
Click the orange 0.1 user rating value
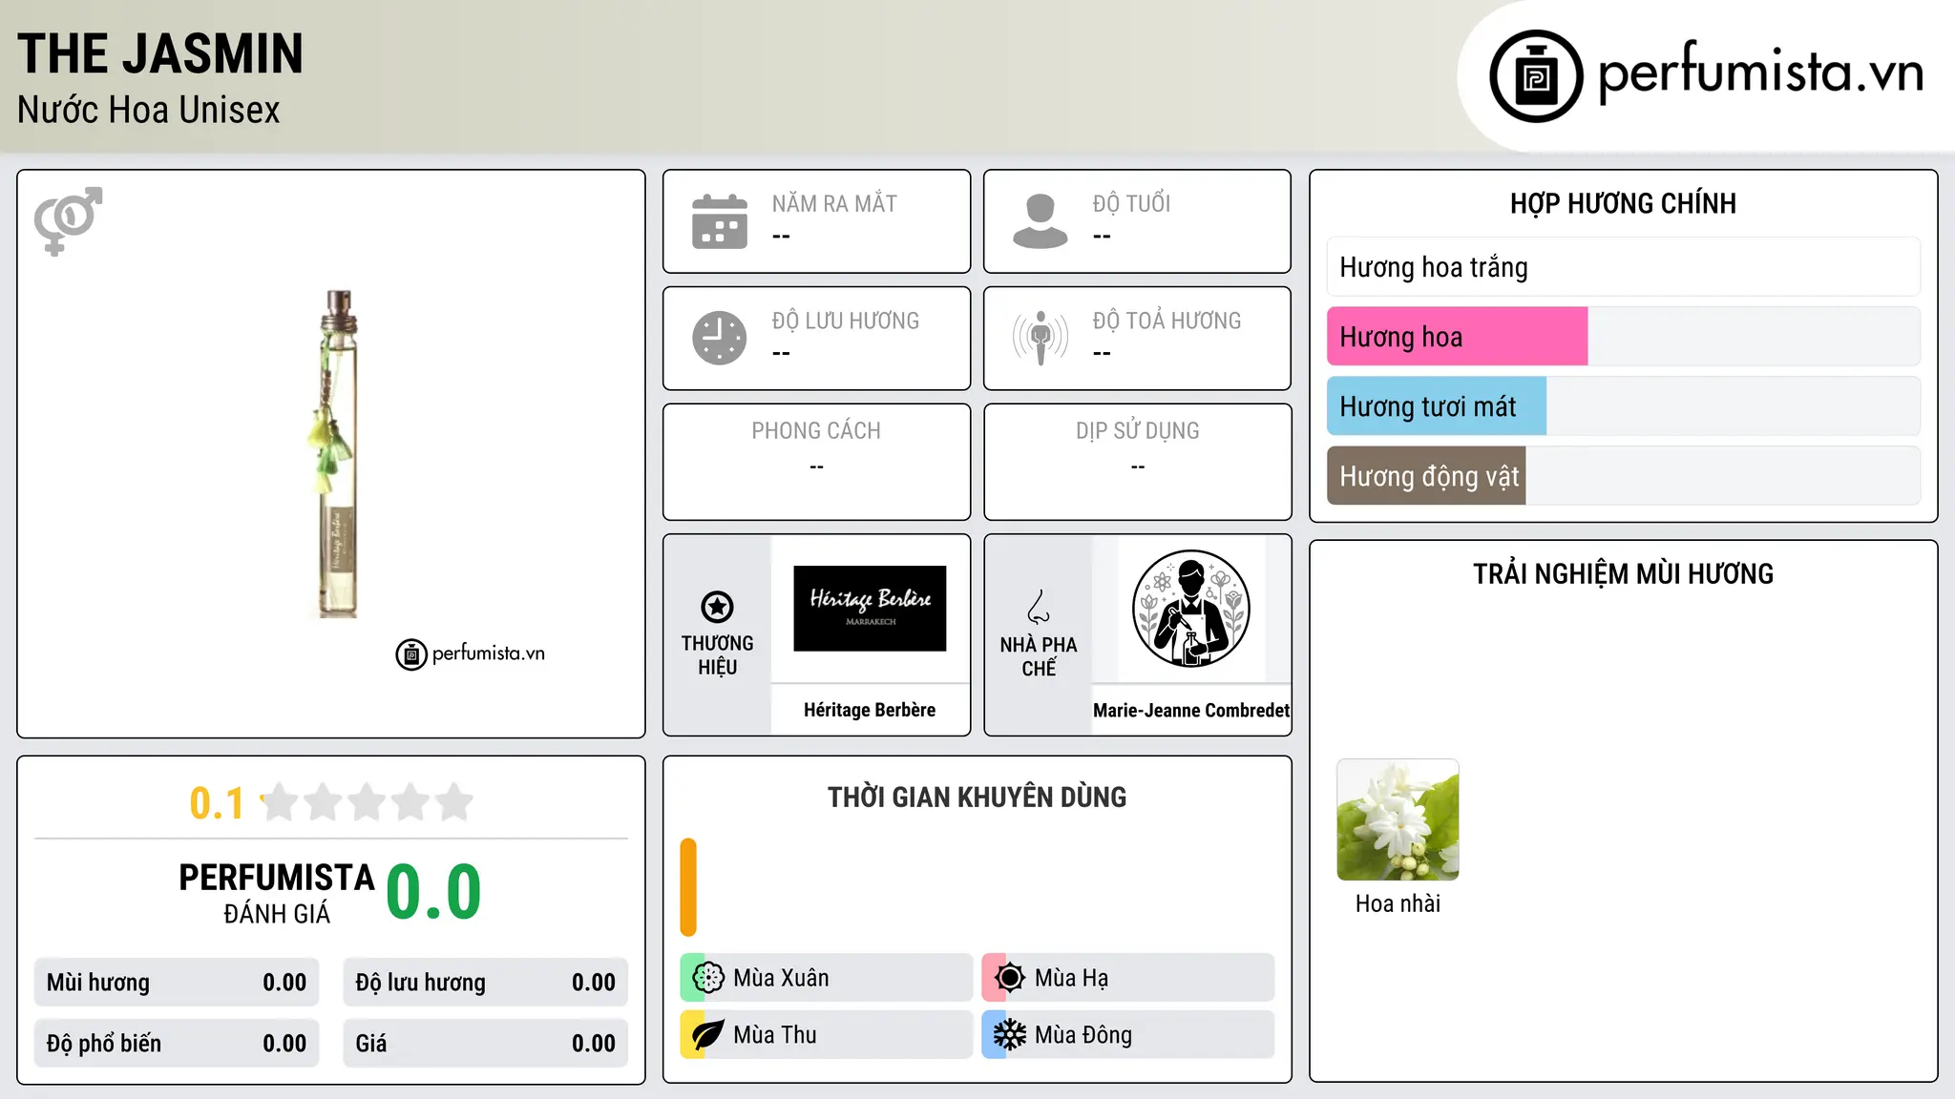pyautogui.click(x=217, y=803)
